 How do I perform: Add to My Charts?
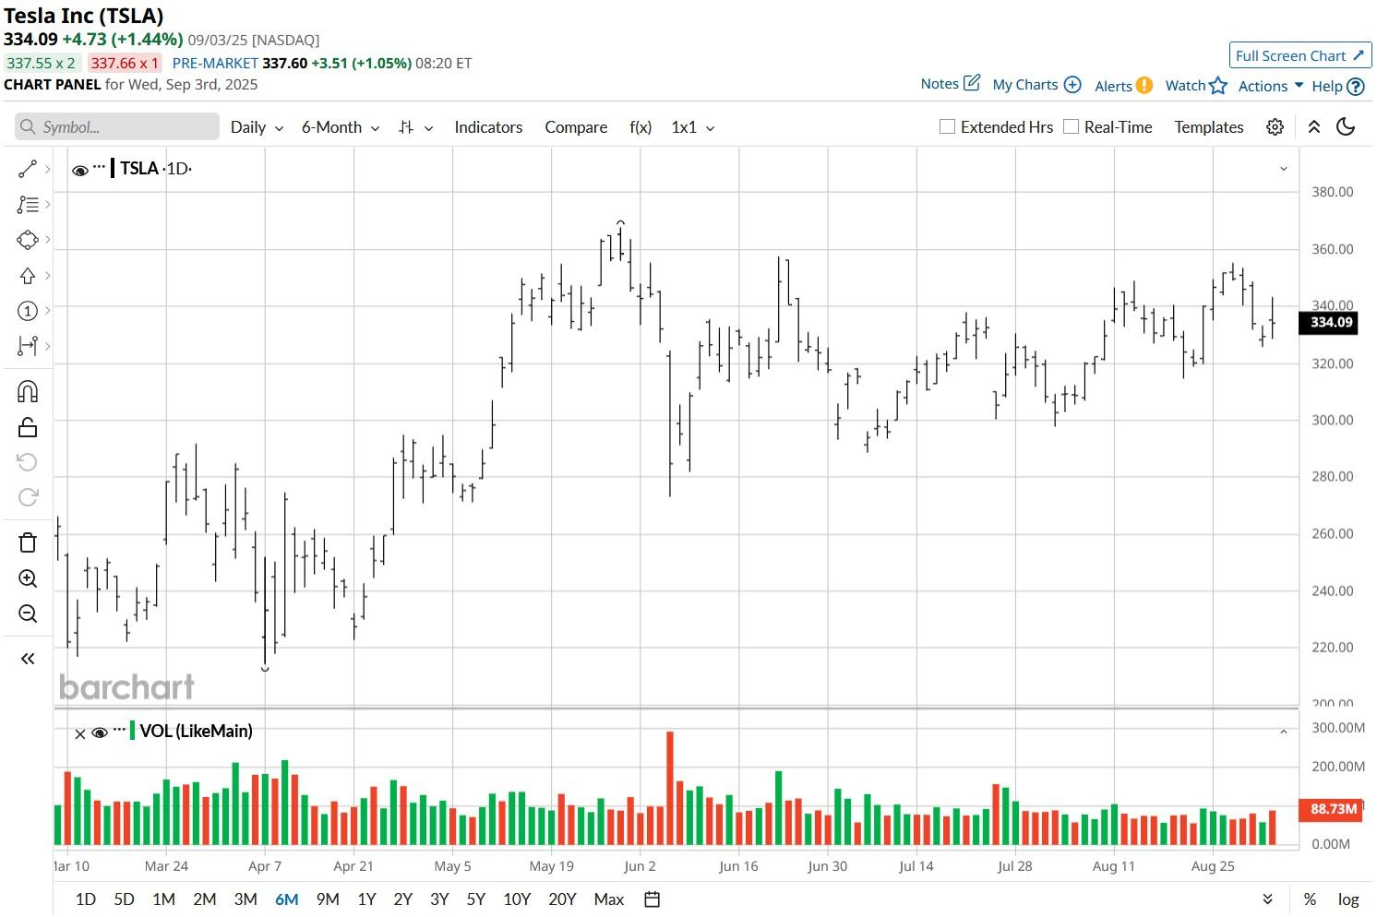coord(1036,85)
